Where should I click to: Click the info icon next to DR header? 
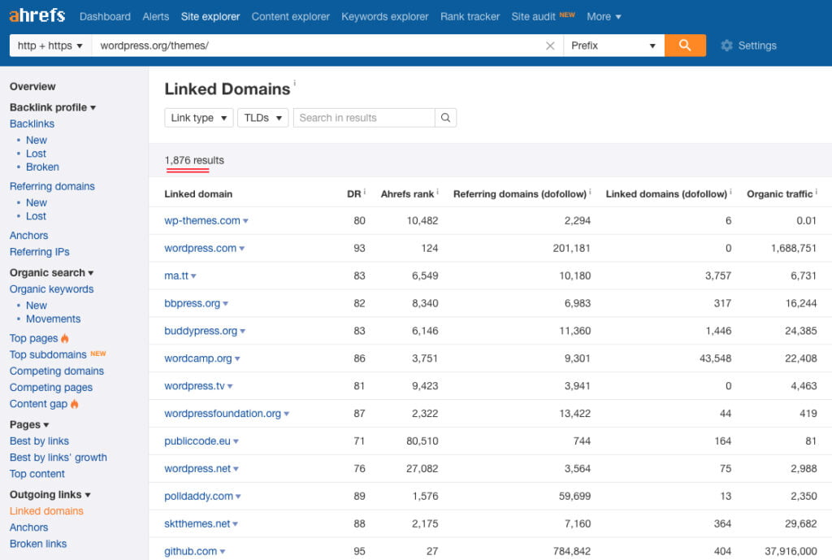(x=365, y=192)
